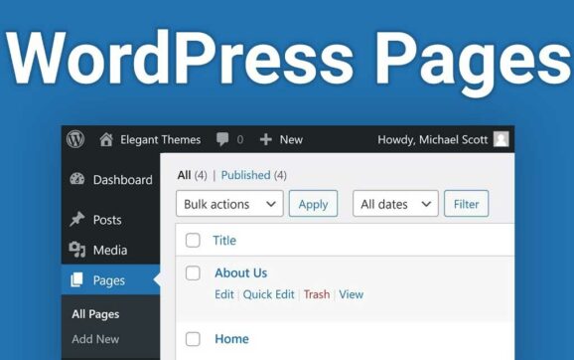Image resolution: width=574 pixels, height=360 pixels.
Task: Open the Home page title
Action: click(231, 339)
